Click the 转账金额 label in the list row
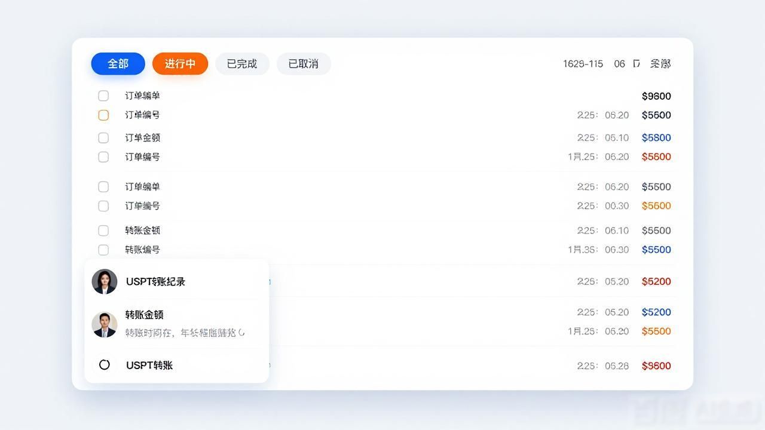The height and width of the screenshot is (430, 765). [x=142, y=231]
